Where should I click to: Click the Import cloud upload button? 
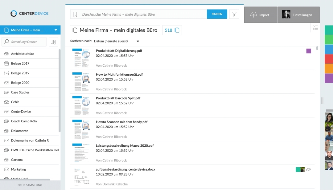[x=261, y=15]
